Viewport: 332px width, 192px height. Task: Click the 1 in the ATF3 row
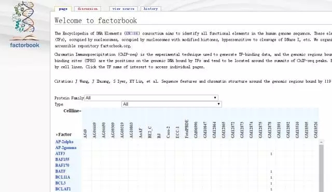click(271, 154)
